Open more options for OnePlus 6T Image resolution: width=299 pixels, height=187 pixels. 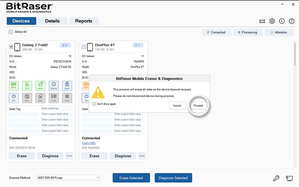(x=142, y=156)
